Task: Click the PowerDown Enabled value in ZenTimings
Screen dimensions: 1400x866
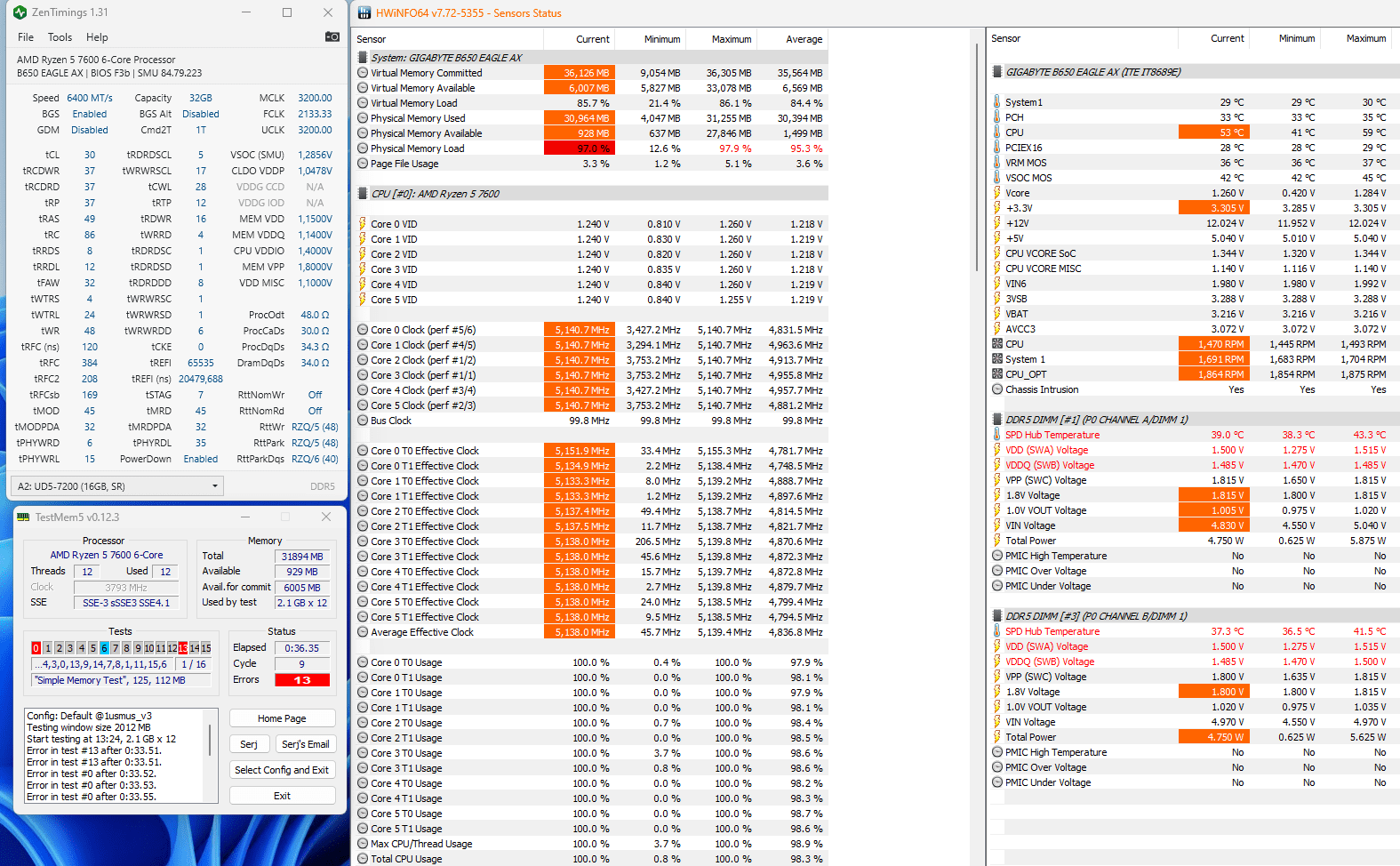Action: (201, 459)
